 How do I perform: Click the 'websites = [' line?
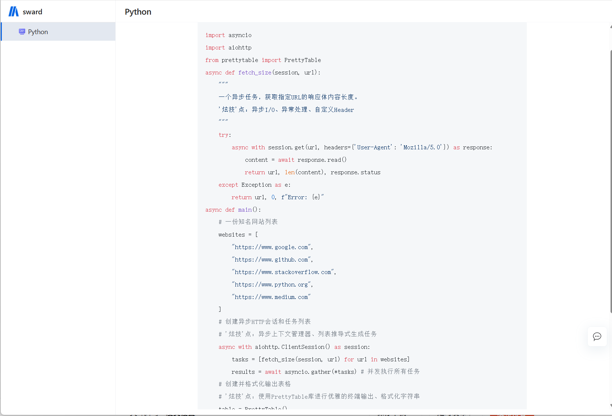pyautogui.click(x=238, y=235)
